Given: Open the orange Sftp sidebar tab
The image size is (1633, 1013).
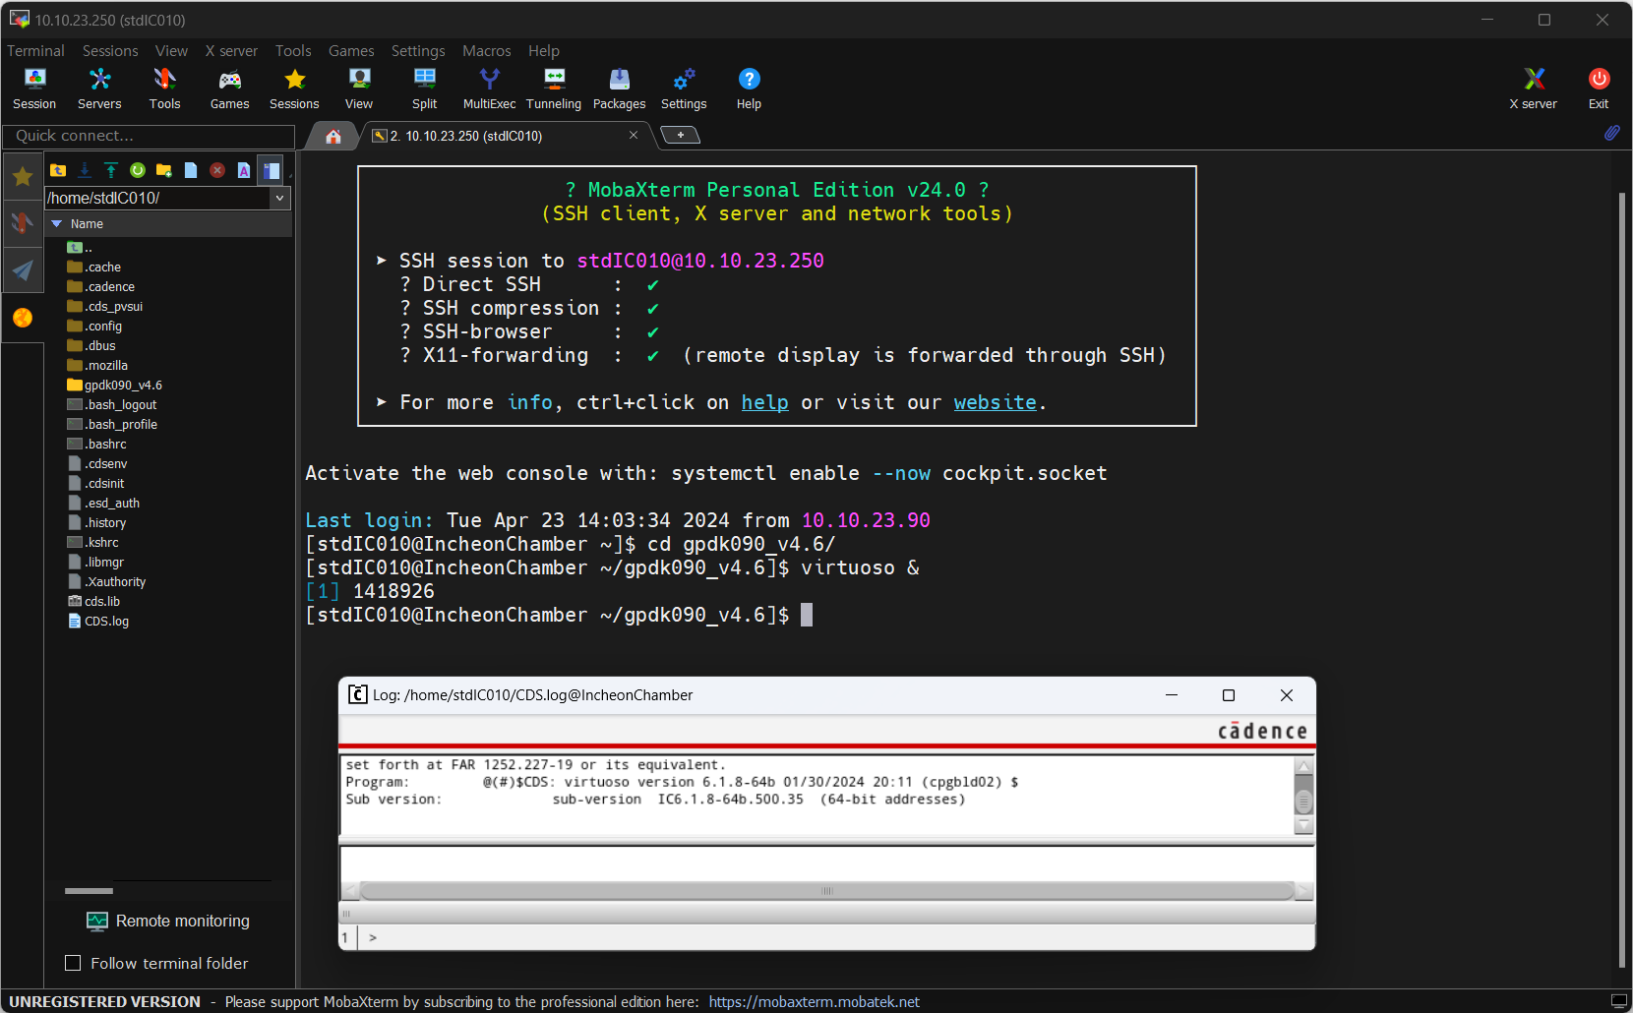Looking at the screenshot, I should coord(23,318).
